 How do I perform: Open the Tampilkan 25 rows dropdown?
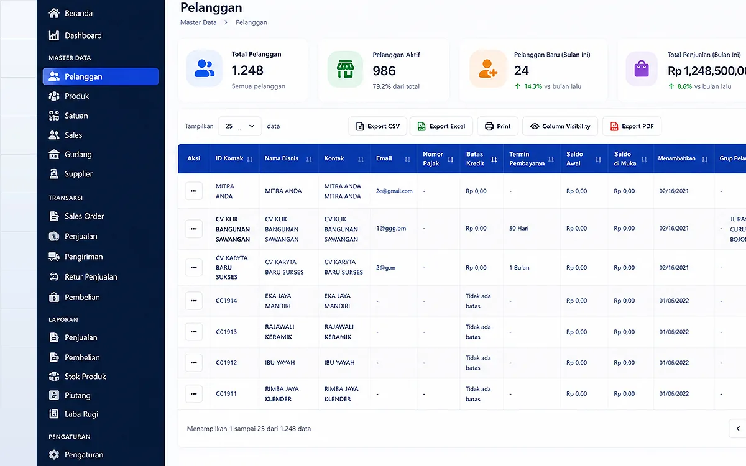coord(240,126)
